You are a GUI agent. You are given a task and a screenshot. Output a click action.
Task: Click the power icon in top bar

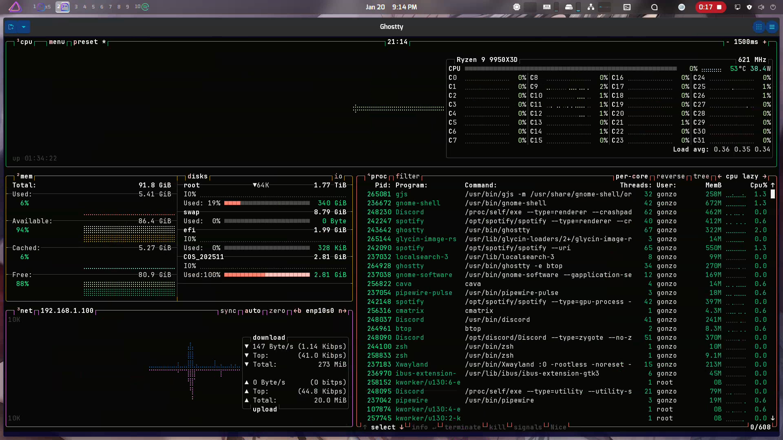click(x=773, y=7)
